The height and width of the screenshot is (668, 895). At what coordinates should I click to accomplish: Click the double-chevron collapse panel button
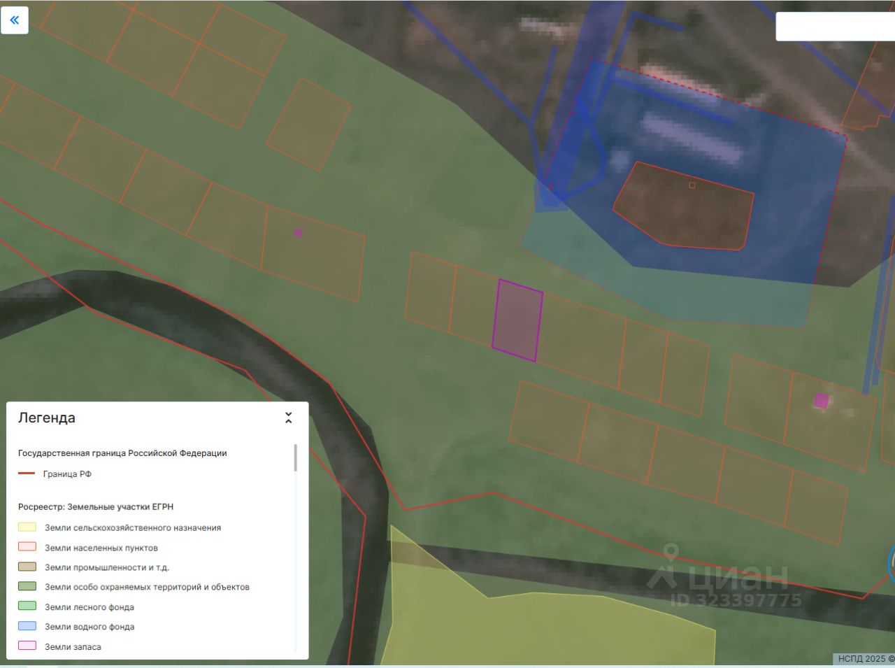pyautogui.click(x=15, y=20)
